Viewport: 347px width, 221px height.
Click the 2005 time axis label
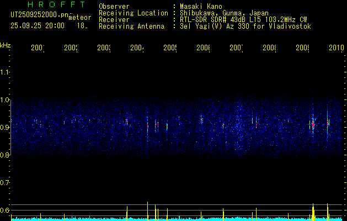click(170, 48)
